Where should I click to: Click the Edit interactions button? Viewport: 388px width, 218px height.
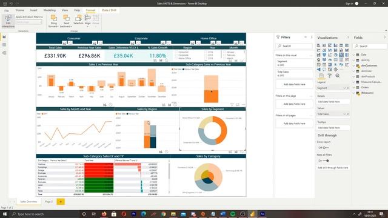[x=8, y=21]
